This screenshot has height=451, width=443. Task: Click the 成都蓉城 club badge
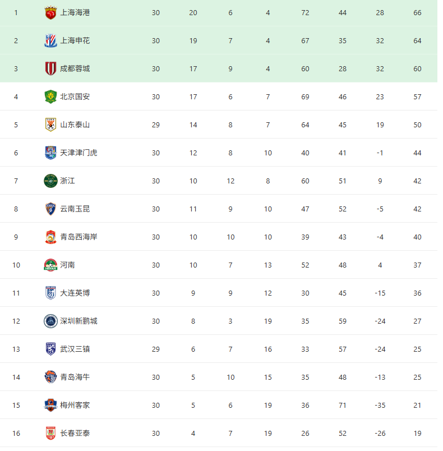click(x=50, y=68)
